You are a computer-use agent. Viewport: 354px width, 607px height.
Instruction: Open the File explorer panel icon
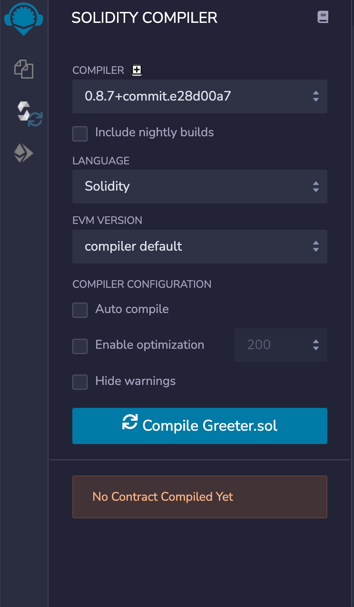point(23,69)
